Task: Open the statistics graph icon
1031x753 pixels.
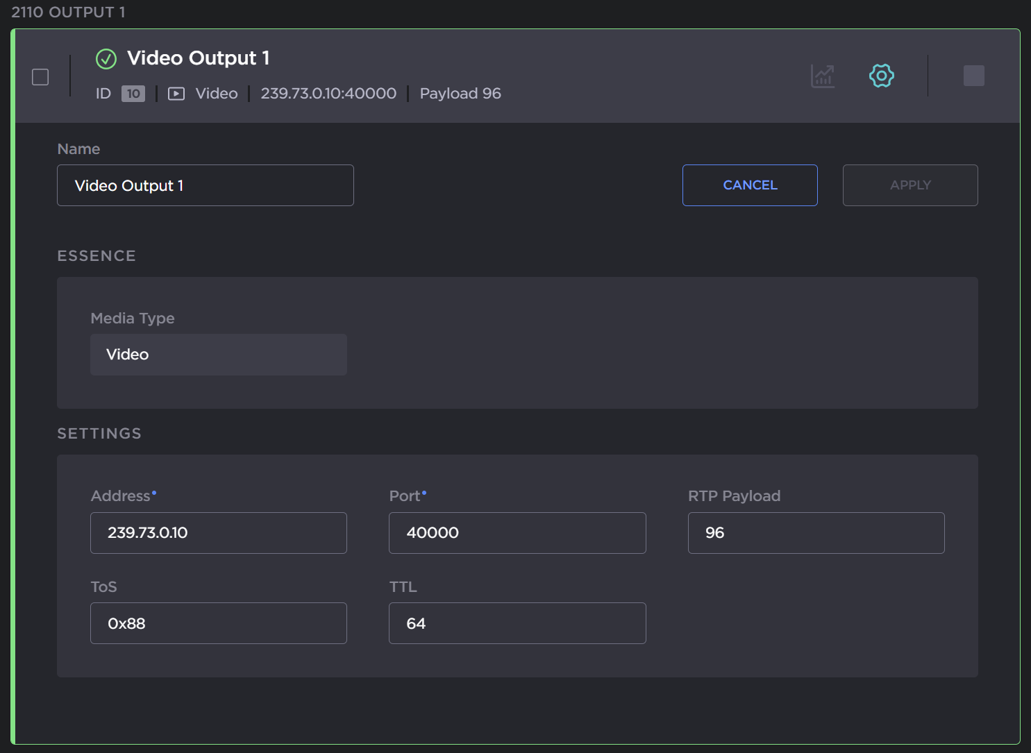Action: coord(823,76)
